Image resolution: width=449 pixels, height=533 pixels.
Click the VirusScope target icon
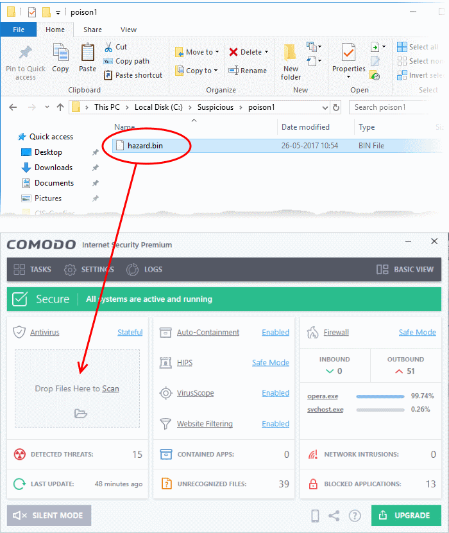pos(165,393)
